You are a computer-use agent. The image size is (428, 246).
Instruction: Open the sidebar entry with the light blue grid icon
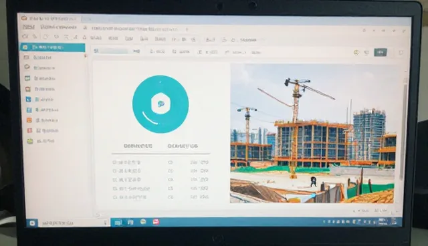coord(42,110)
